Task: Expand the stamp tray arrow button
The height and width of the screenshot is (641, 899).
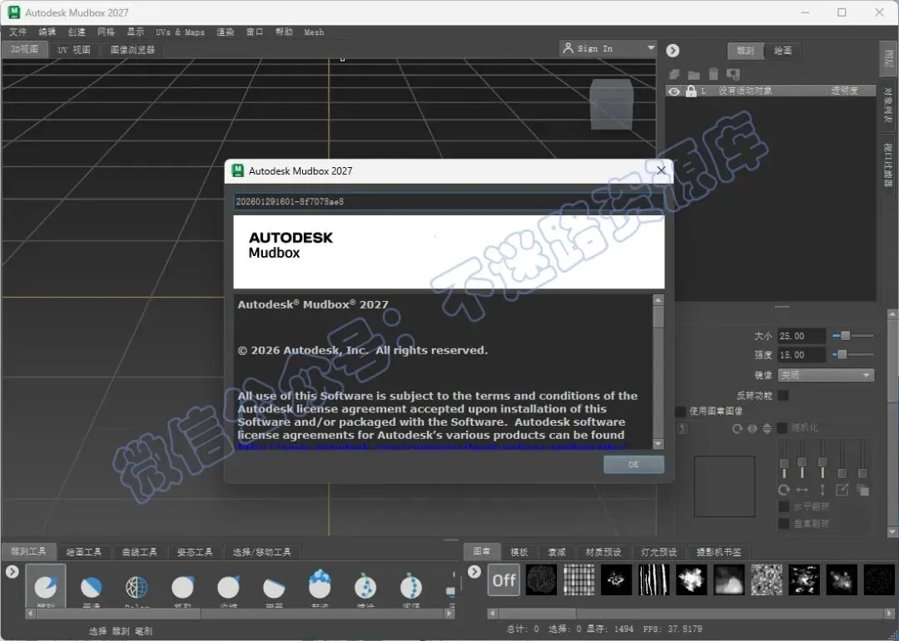Action: (x=474, y=571)
